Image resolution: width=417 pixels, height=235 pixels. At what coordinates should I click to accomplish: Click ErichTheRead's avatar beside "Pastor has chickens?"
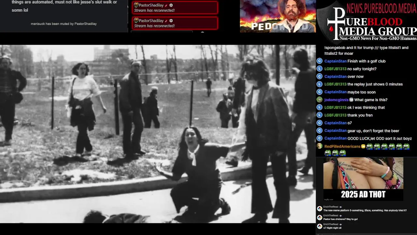click(x=320, y=217)
